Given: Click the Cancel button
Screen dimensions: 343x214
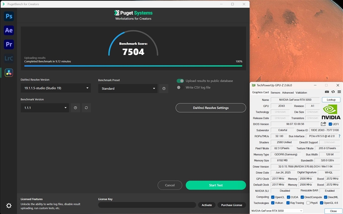Looking at the screenshot, I should (170, 185).
